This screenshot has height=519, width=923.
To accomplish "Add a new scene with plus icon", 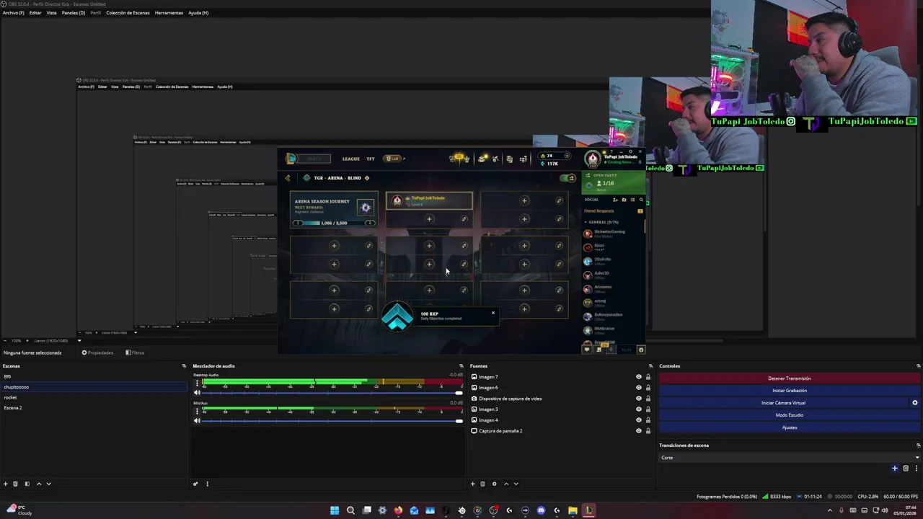I will 6,484.
